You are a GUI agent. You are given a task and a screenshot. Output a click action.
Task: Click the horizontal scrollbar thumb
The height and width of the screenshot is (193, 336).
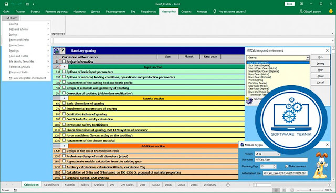coord(264,185)
